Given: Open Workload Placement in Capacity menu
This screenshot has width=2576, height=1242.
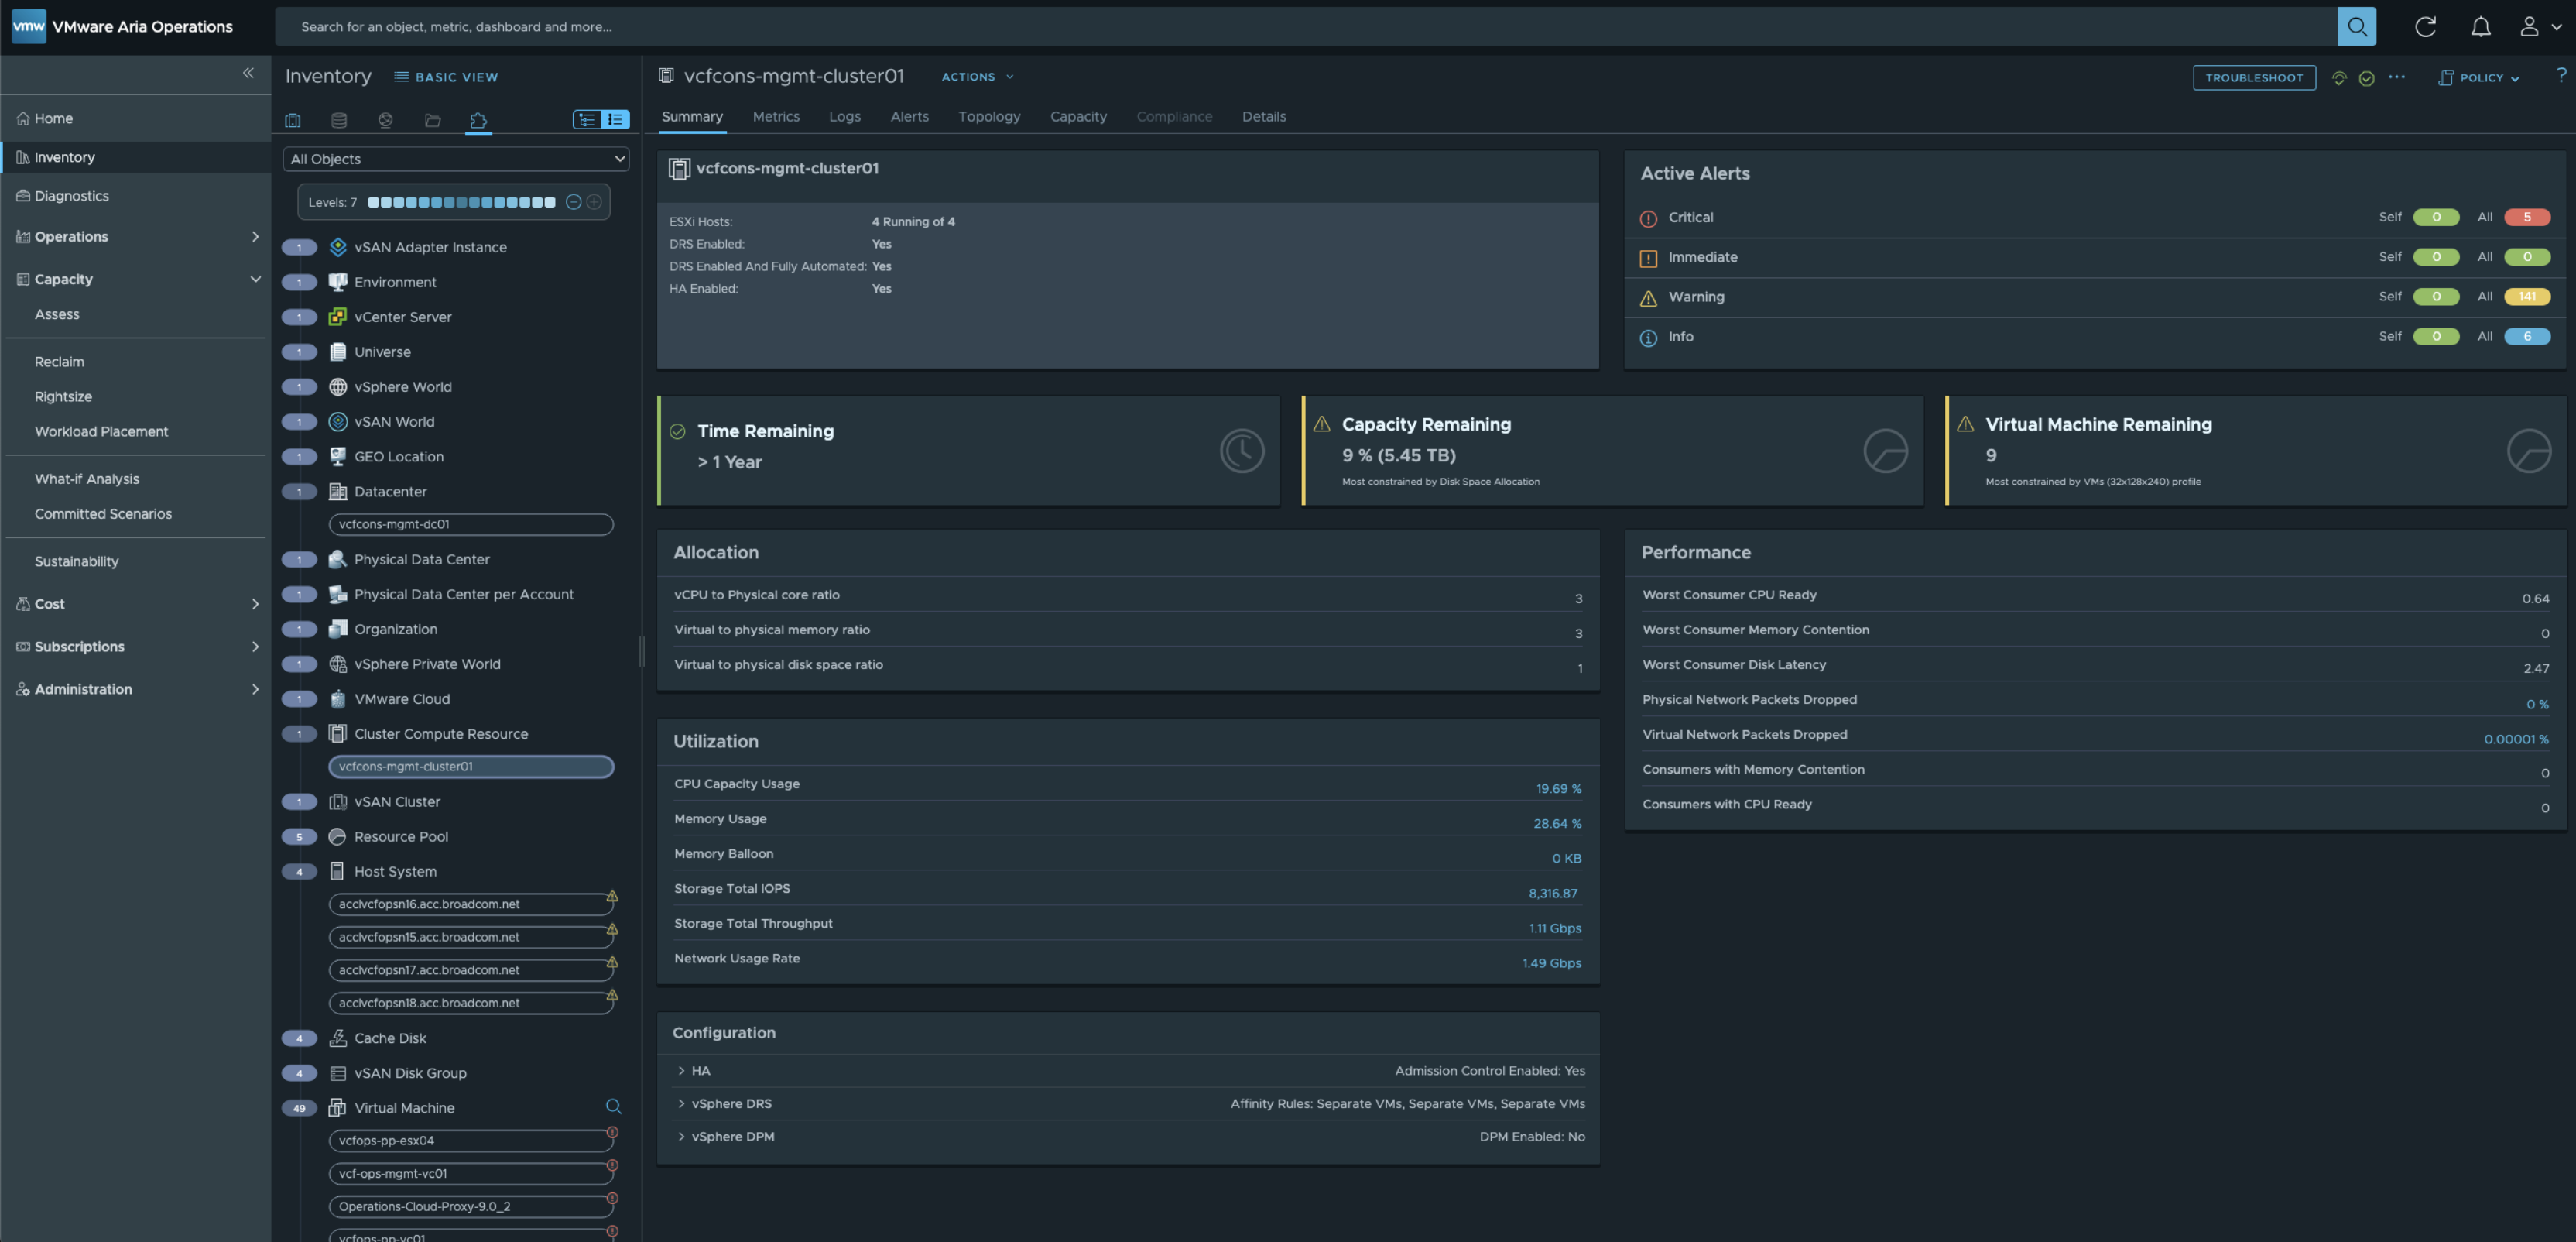Looking at the screenshot, I should (x=101, y=432).
